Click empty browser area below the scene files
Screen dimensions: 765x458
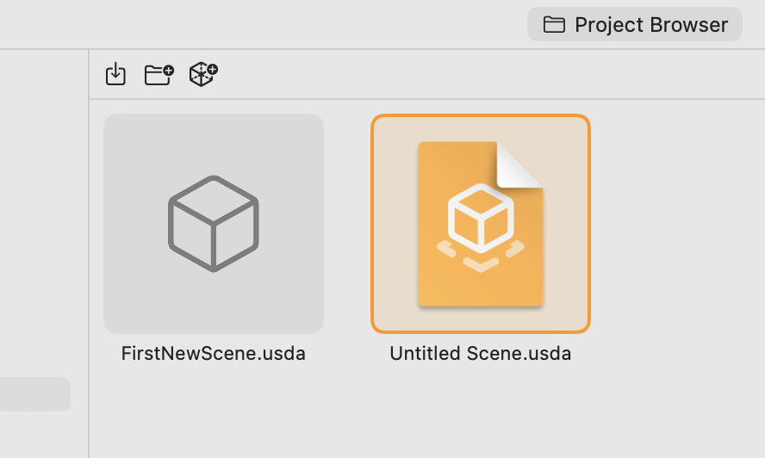pyautogui.click(x=388, y=413)
